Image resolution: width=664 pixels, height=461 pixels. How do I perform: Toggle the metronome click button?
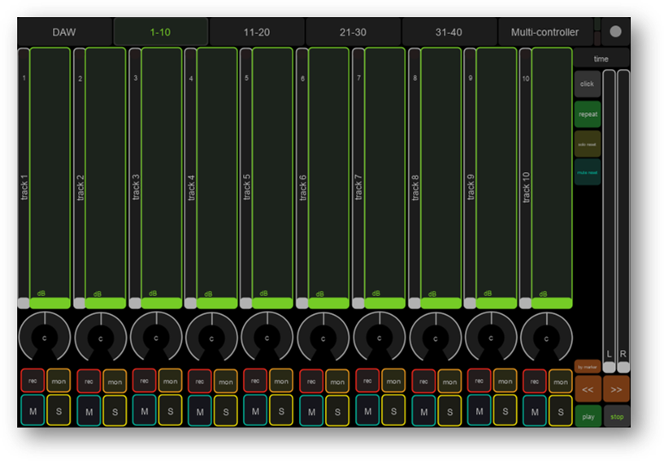coord(588,84)
